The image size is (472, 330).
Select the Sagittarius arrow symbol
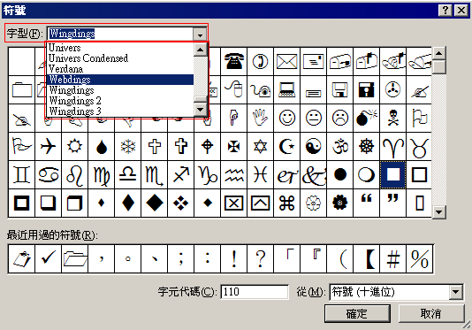coord(180,175)
